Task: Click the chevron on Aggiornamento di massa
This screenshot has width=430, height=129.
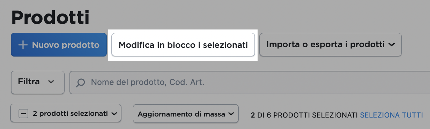Action: [x=231, y=114]
